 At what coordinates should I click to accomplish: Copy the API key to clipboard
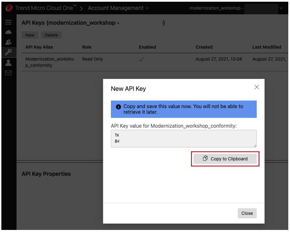point(225,159)
